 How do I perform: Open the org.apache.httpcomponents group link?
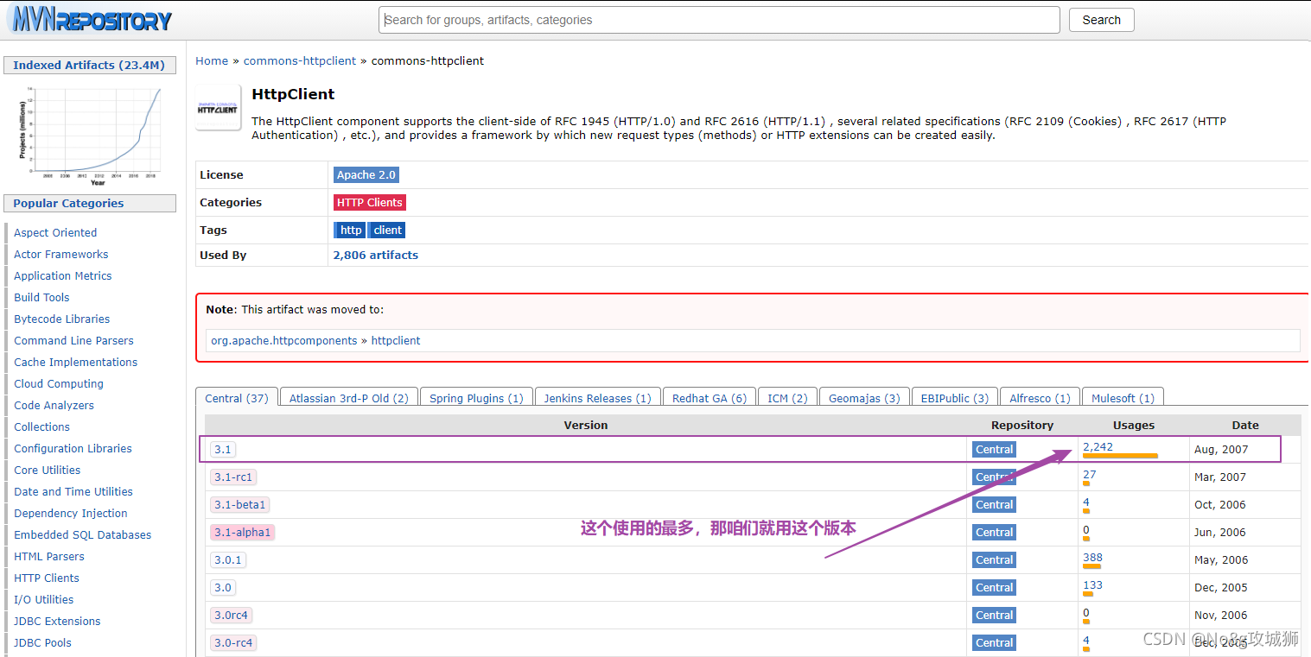click(284, 340)
